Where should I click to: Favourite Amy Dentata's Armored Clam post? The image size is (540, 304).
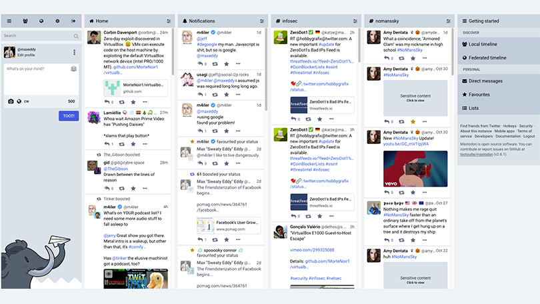click(413, 58)
